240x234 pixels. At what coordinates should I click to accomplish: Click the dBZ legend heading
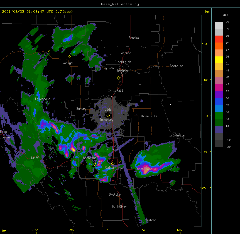[x=226, y=15]
